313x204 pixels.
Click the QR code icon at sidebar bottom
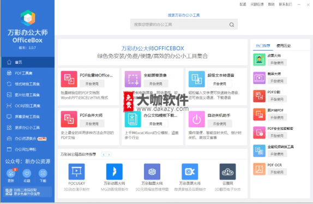[9, 192]
